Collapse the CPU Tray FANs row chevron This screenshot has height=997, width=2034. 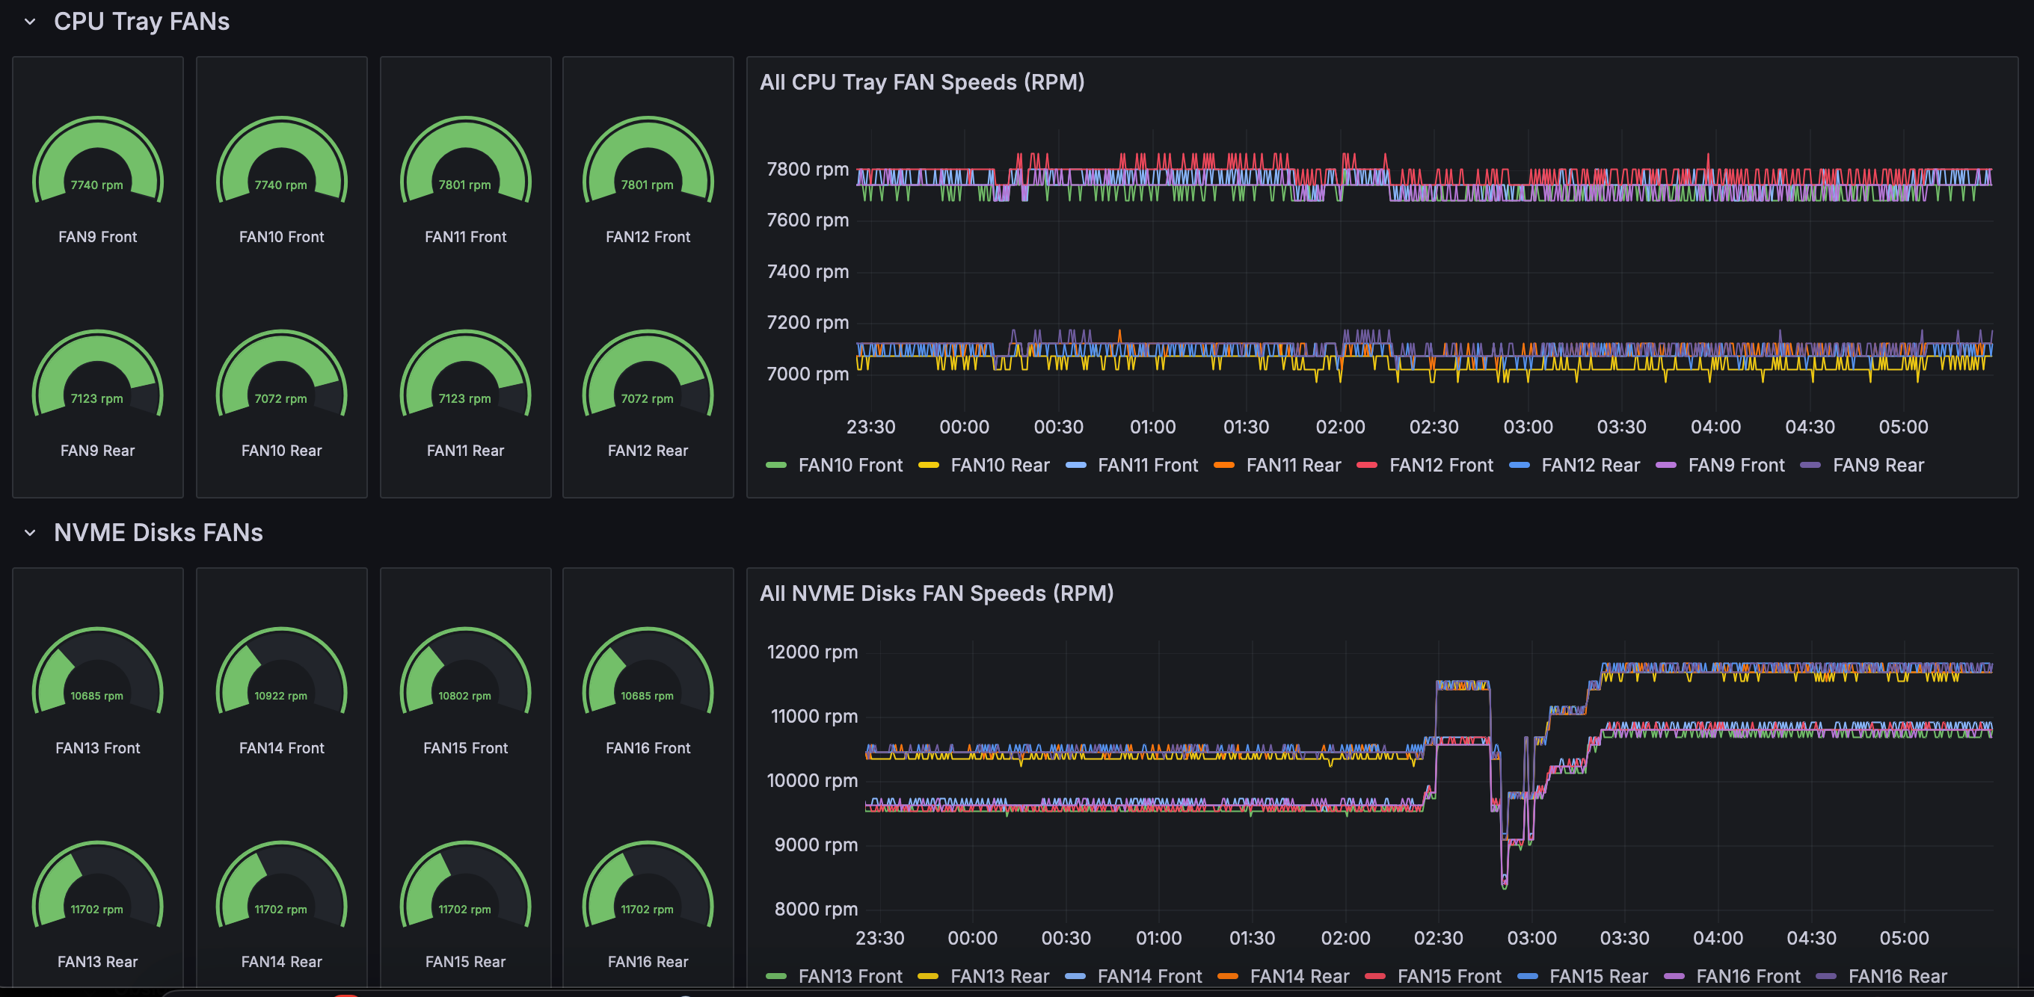point(30,22)
